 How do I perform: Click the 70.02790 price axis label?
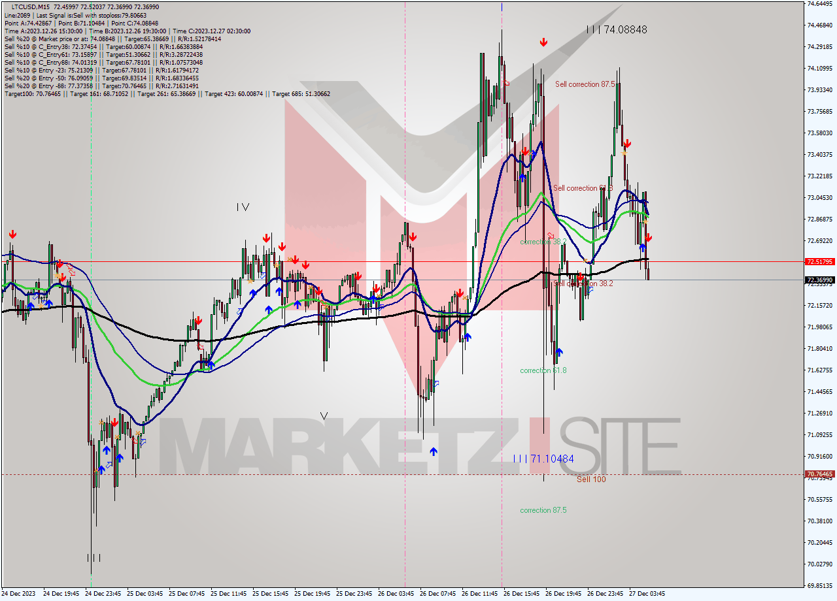819,564
